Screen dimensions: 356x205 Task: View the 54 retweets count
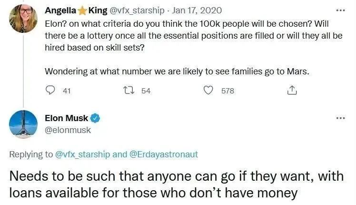(x=146, y=91)
